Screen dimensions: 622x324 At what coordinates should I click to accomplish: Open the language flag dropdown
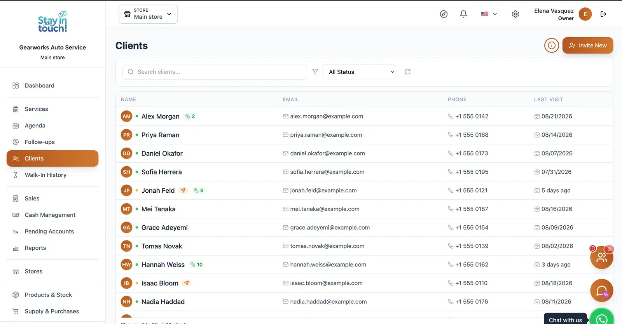click(x=489, y=14)
